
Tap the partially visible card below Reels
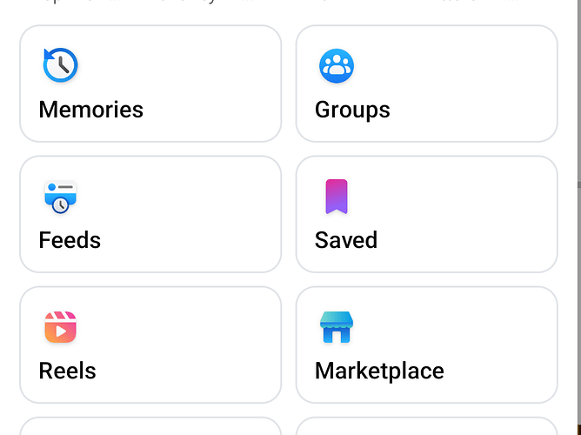pos(150,427)
